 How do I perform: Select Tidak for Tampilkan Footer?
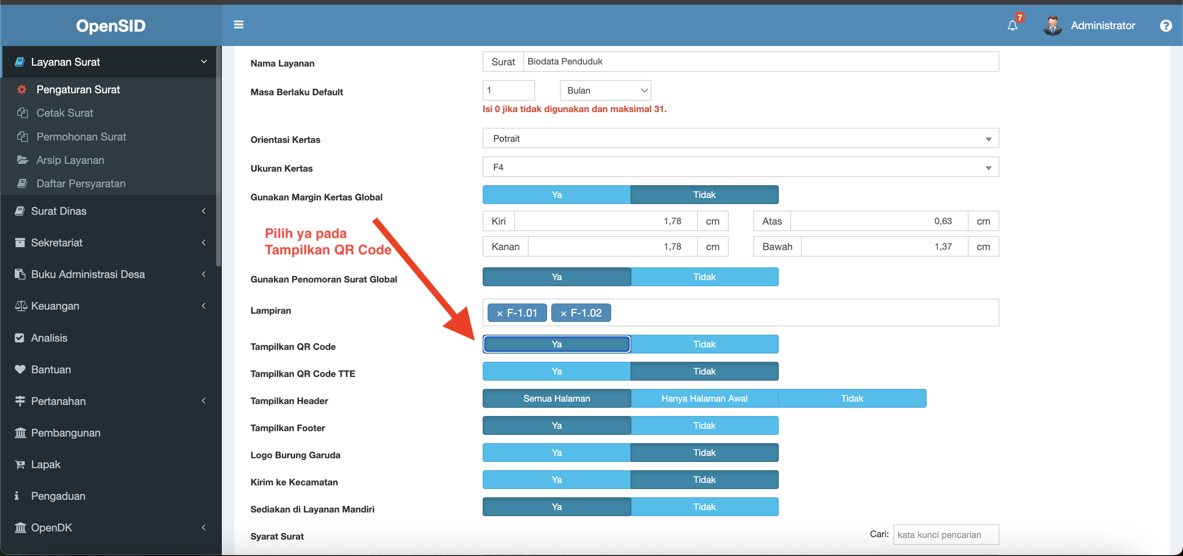pos(704,425)
